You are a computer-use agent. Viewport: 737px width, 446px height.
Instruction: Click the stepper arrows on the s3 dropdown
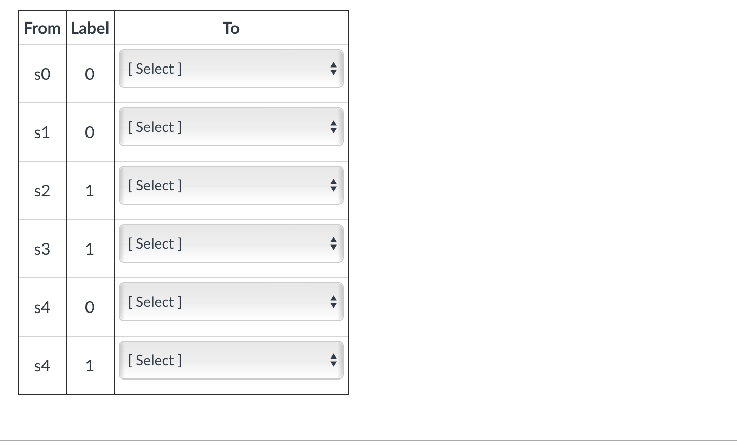pyautogui.click(x=333, y=243)
